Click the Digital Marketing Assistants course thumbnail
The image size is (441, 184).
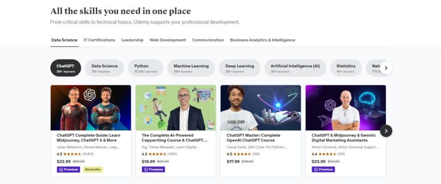click(345, 107)
